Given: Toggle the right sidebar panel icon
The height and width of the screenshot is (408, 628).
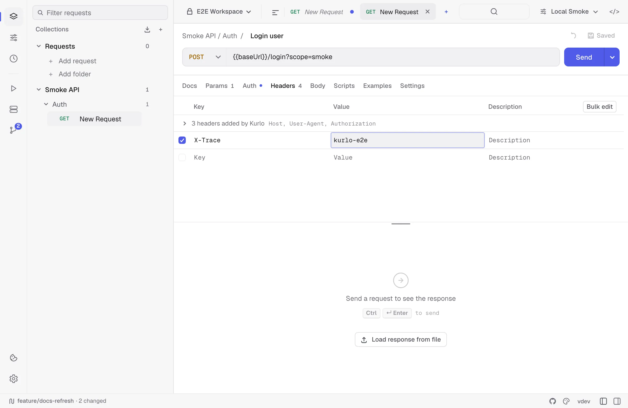Looking at the screenshot, I should click(x=617, y=401).
